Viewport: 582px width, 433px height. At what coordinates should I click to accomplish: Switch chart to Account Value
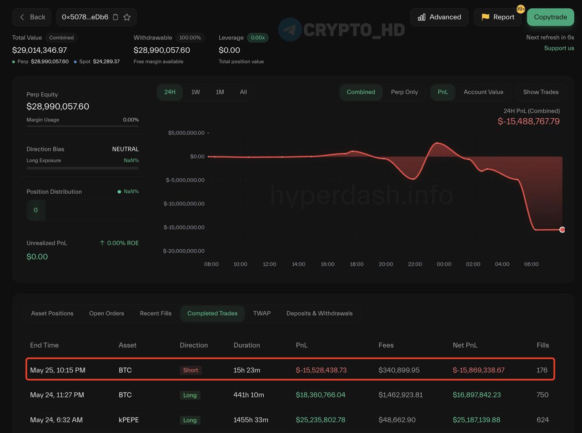[x=483, y=92]
